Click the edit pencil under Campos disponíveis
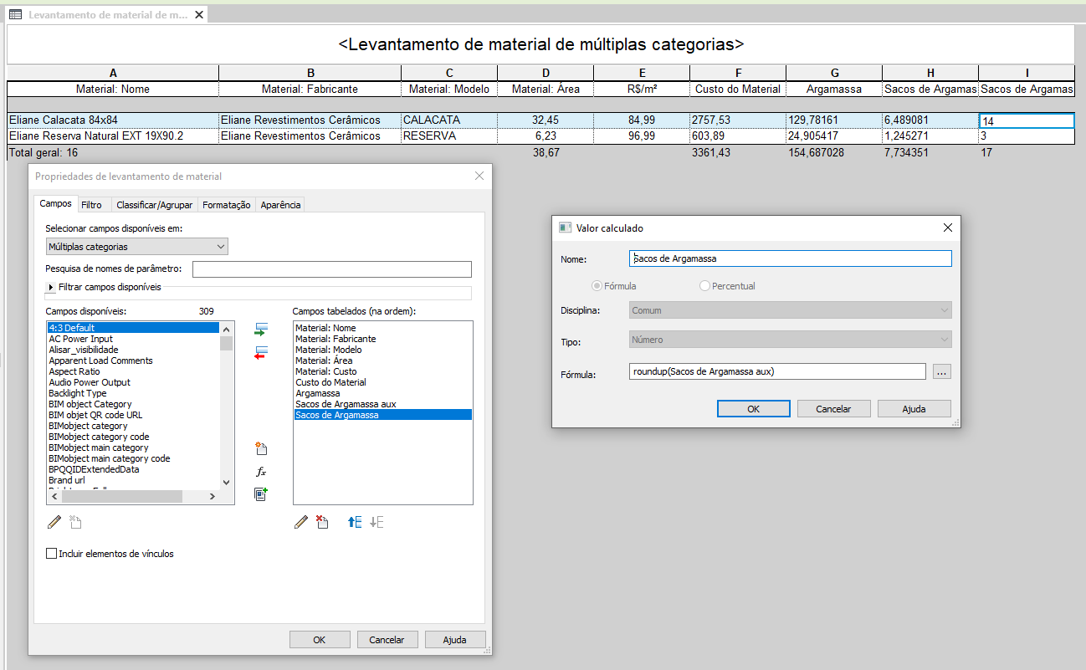 click(x=54, y=522)
